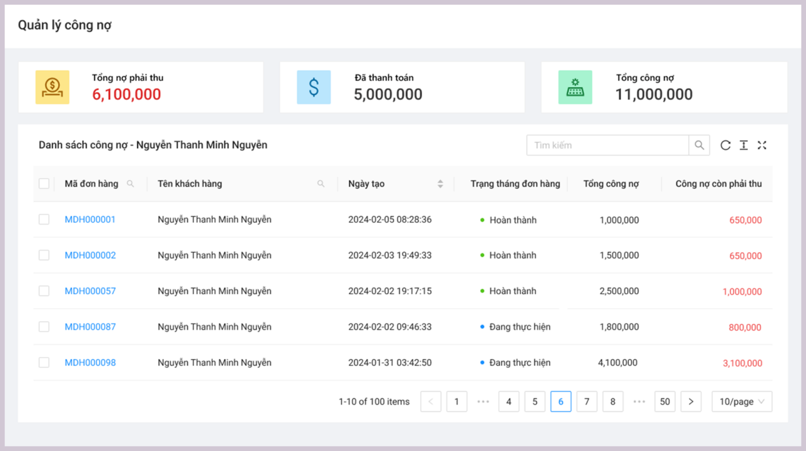The width and height of the screenshot is (806, 451).
Task: Open order link MDH000002
Action: point(90,255)
